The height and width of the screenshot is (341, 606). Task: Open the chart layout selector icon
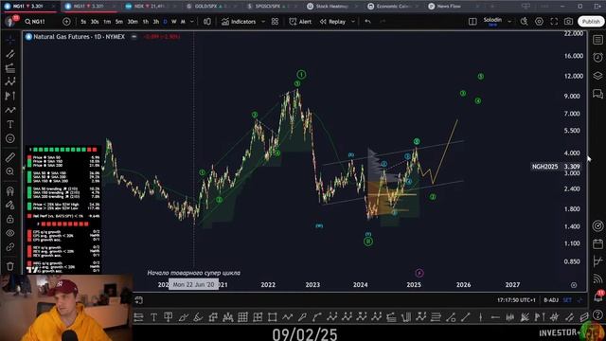pyautogui.click(x=472, y=22)
